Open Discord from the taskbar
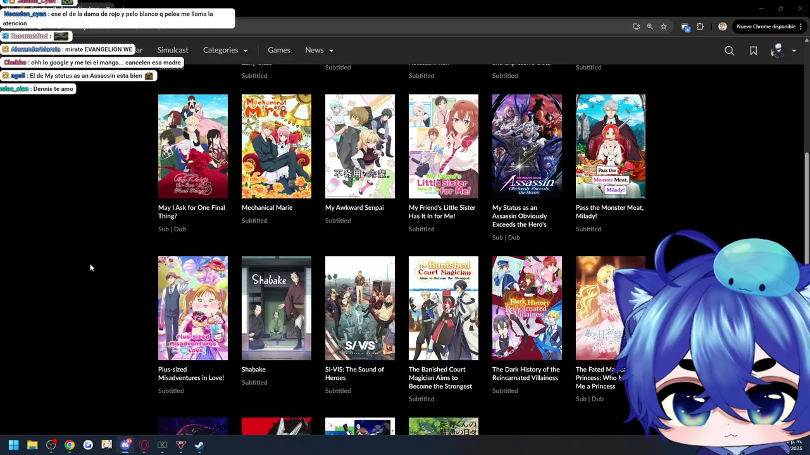This screenshot has width=810, height=455. point(125,445)
